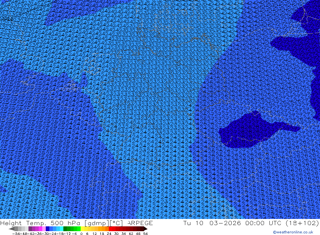The height and width of the screenshot is (235, 320).
Task: Pick the dark green swatch above -12
Action: click(x=65, y=229)
